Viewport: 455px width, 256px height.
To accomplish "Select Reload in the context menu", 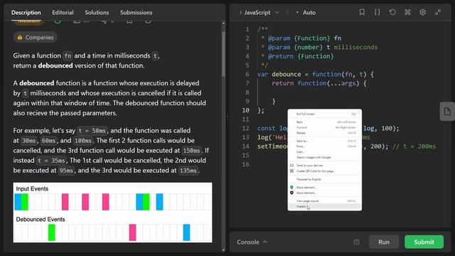I will [324, 133].
